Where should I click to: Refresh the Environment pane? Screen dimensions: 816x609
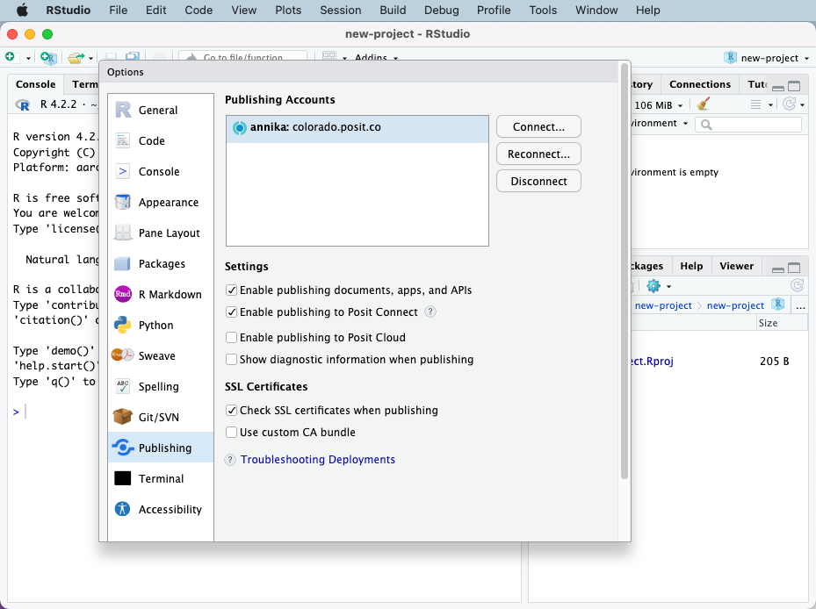pyautogui.click(x=790, y=104)
